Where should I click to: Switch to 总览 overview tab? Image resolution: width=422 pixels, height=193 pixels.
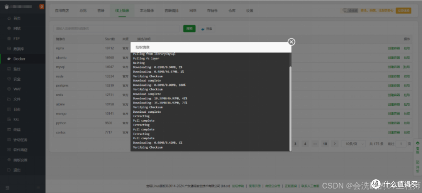tap(83, 11)
